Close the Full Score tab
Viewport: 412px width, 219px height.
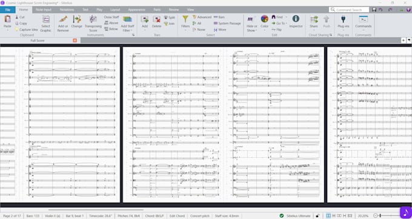click(x=75, y=40)
